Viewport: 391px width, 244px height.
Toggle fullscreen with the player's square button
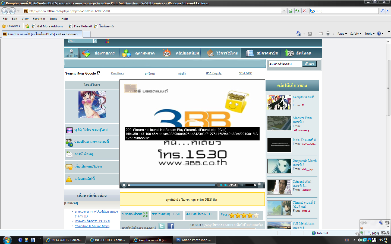coord(260,185)
